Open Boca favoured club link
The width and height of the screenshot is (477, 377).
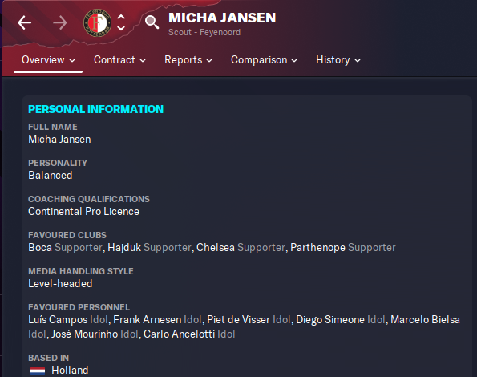click(x=40, y=247)
